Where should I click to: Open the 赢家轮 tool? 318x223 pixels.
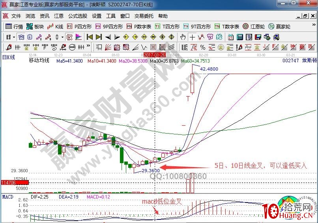click(279, 26)
